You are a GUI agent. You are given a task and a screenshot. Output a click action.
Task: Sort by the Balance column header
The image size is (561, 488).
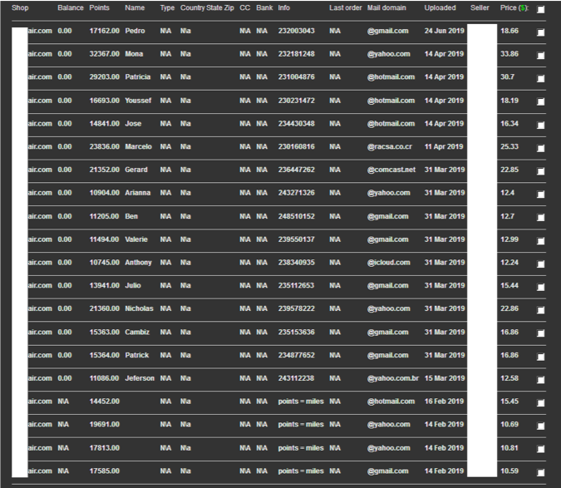point(71,7)
